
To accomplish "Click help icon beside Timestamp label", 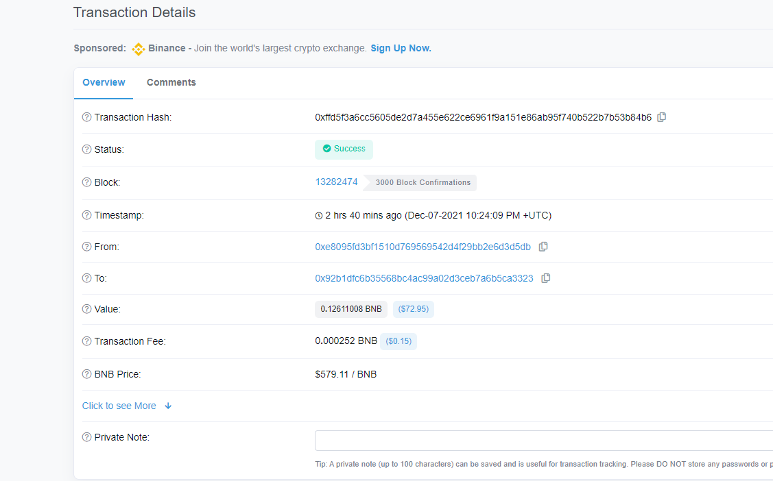I will click(86, 215).
